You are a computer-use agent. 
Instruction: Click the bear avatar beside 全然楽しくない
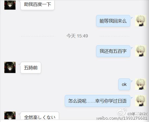click(x=10, y=115)
